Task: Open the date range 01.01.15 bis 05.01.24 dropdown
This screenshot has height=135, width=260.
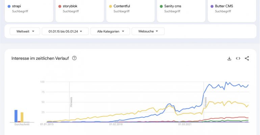Action: click(65, 31)
